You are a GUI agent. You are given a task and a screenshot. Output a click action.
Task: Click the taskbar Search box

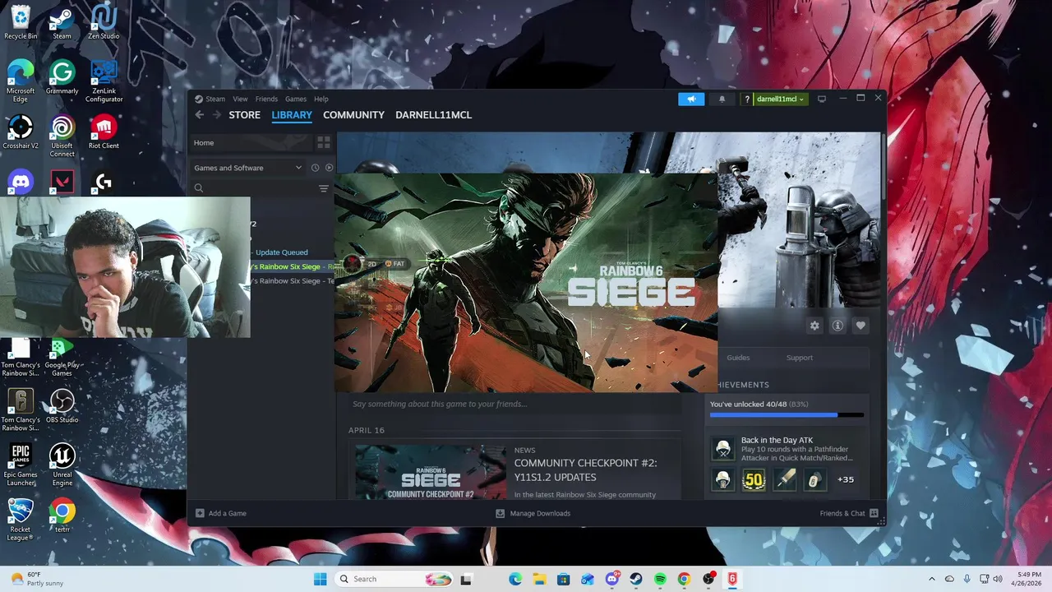(395, 579)
